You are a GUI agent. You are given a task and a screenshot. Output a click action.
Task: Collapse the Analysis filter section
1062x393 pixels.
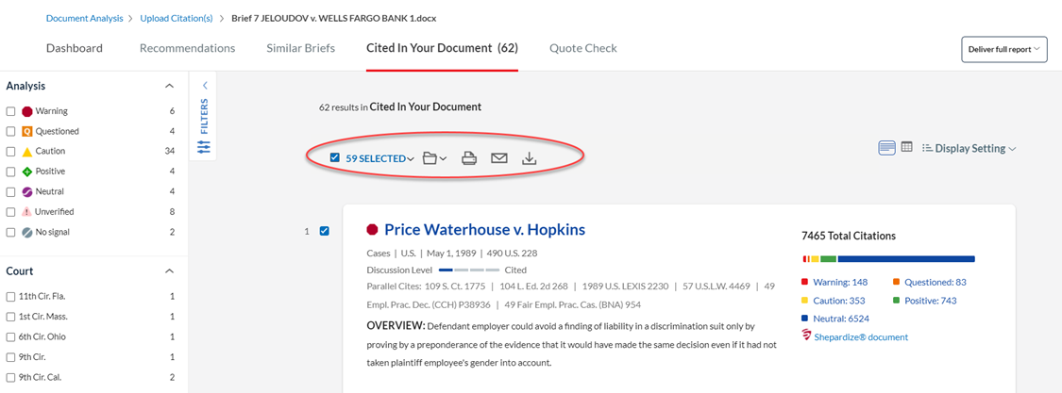169,86
